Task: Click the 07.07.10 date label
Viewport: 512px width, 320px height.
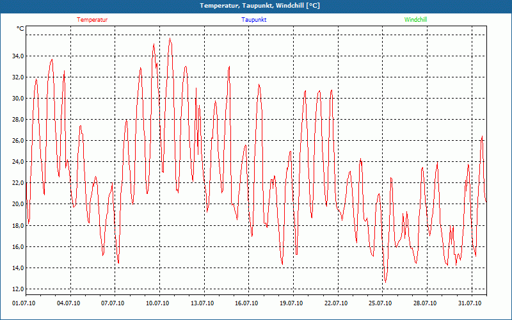Action: [x=113, y=303]
